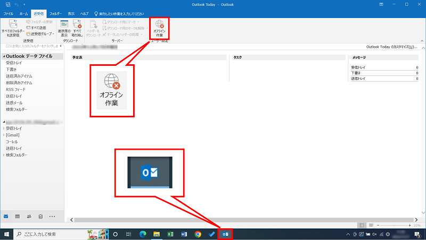Open File Explorer from the taskbar
This screenshot has width=426, height=240.
[x=157, y=234]
